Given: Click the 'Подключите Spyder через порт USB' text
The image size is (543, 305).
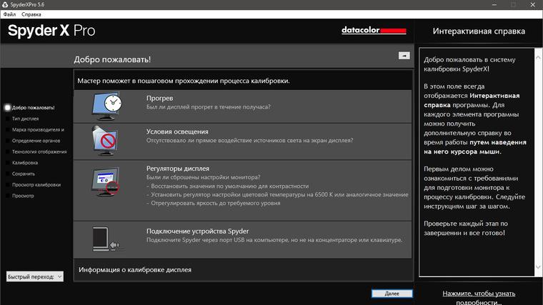Looking at the screenshot, I should pyautogui.click(x=274, y=240).
